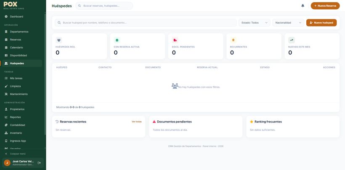
Task: Click the Dashboard icon in sidebar
Action: 6,16
